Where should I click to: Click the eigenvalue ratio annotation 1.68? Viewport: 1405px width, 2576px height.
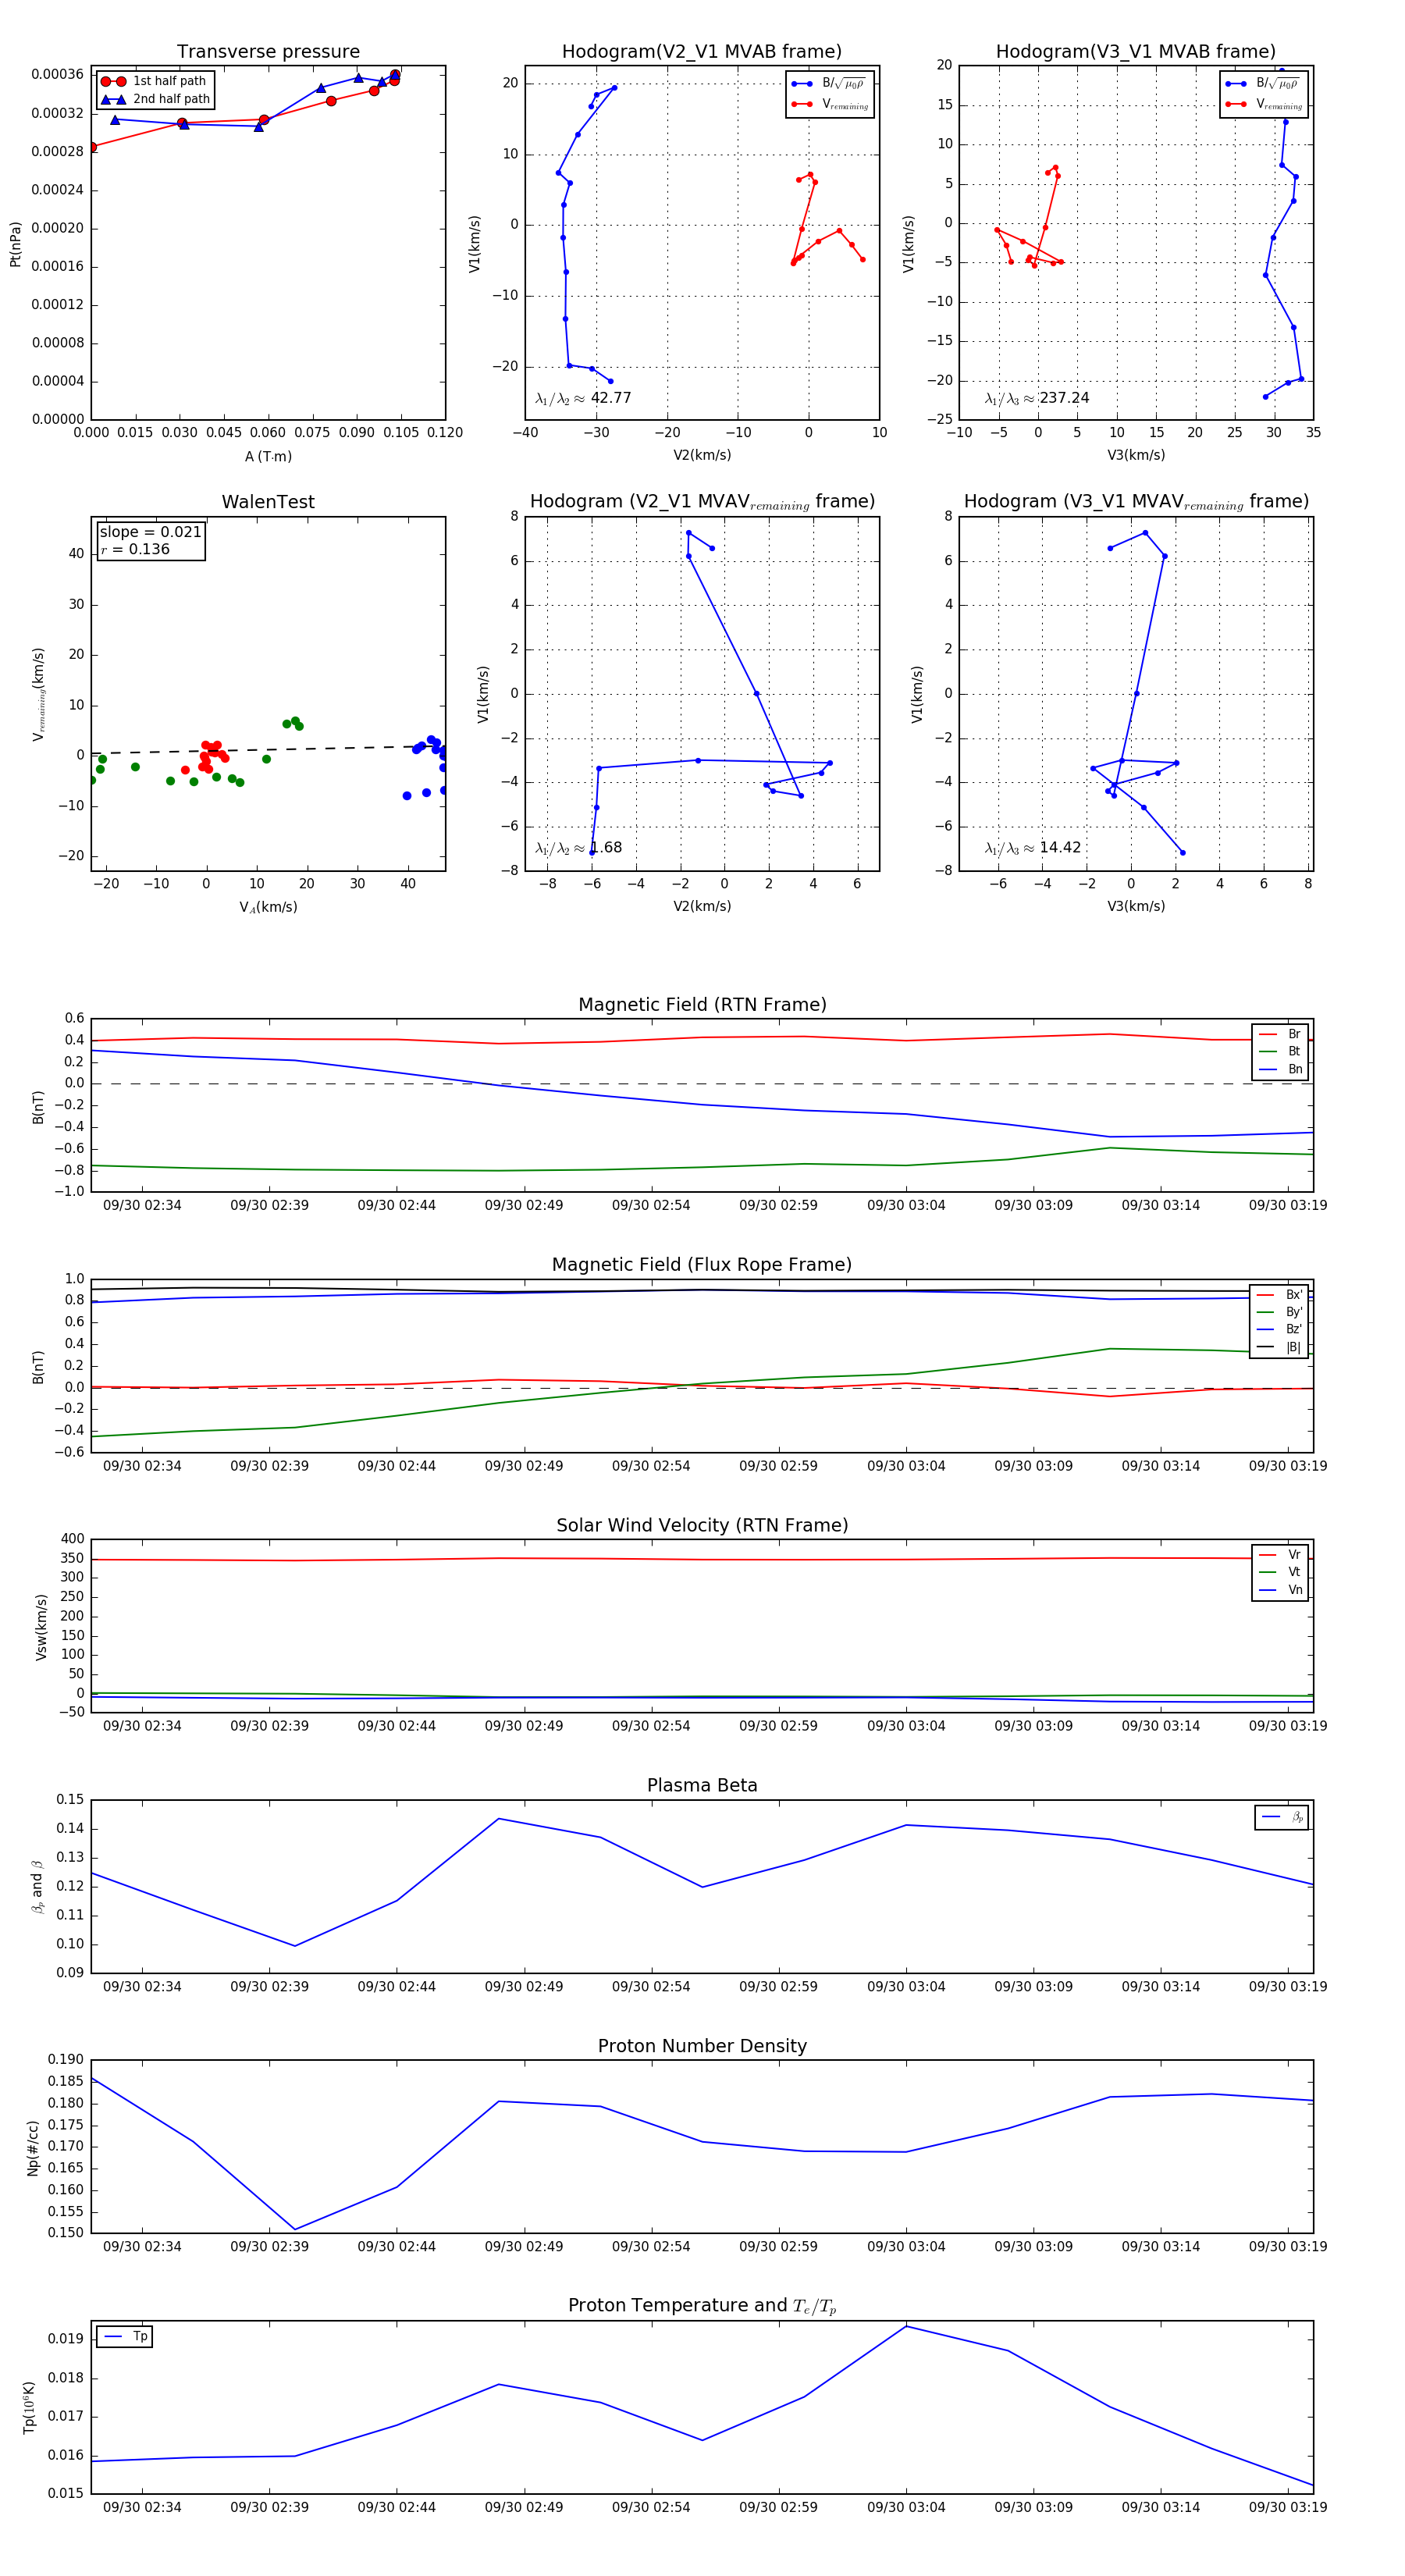pos(578,848)
